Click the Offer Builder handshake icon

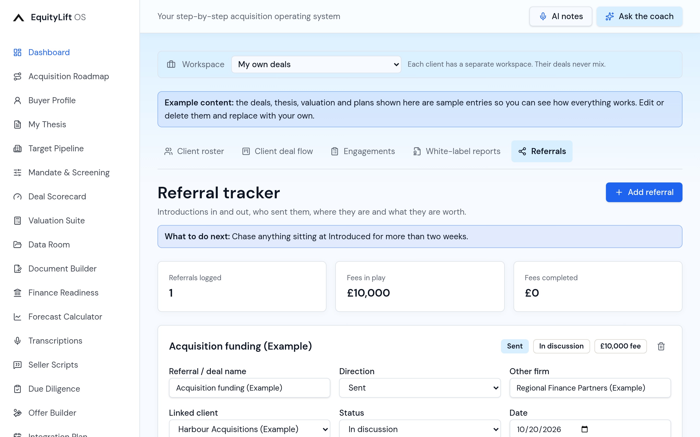coord(17,413)
